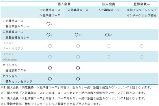Click circle for 就活支援セミナー under 内定獲得コース column

click(x=48, y=24)
